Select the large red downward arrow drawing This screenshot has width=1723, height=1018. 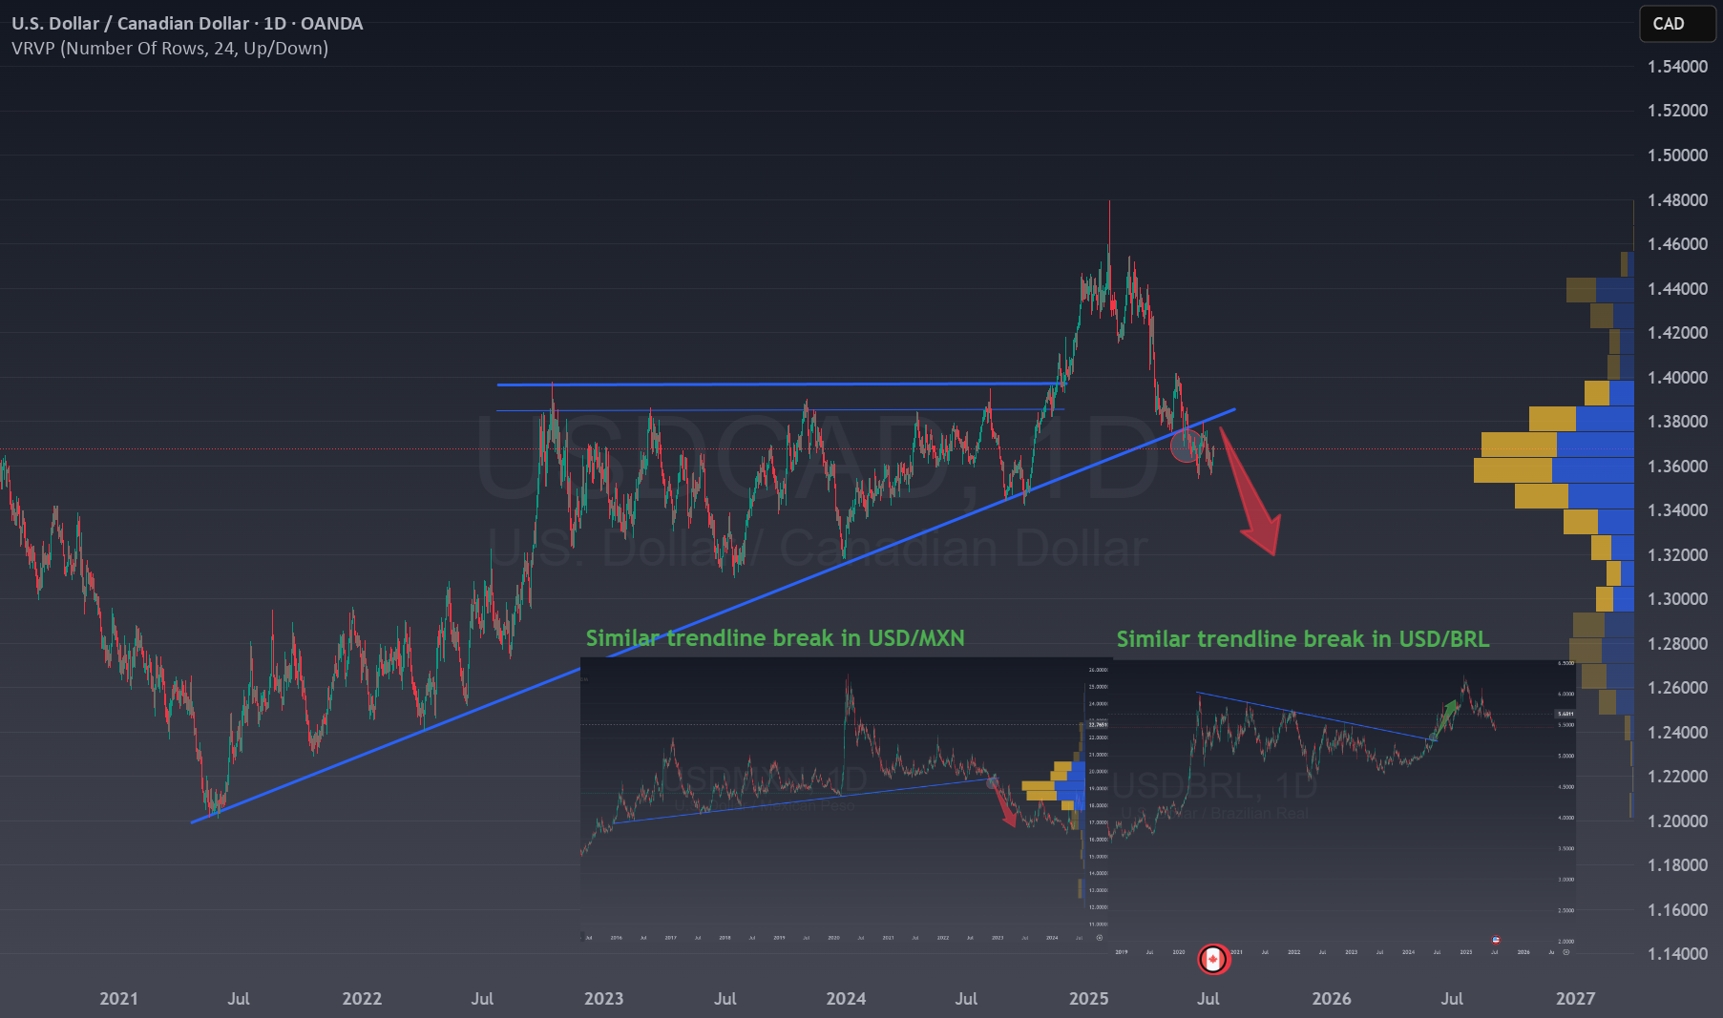click(x=1250, y=492)
